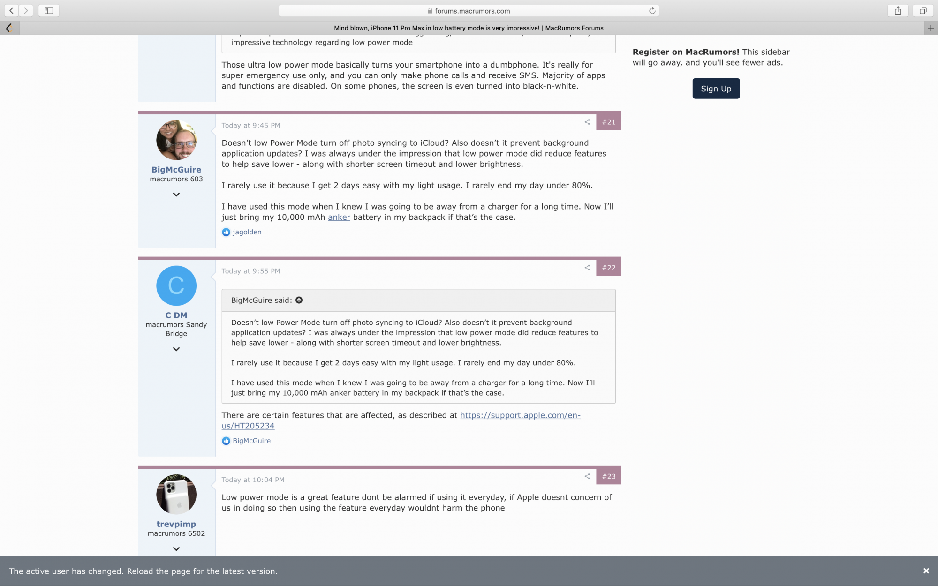Share post #23 via share icon
Image resolution: width=938 pixels, height=586 pixels.
pyautogui.click(x=587, y=476)
